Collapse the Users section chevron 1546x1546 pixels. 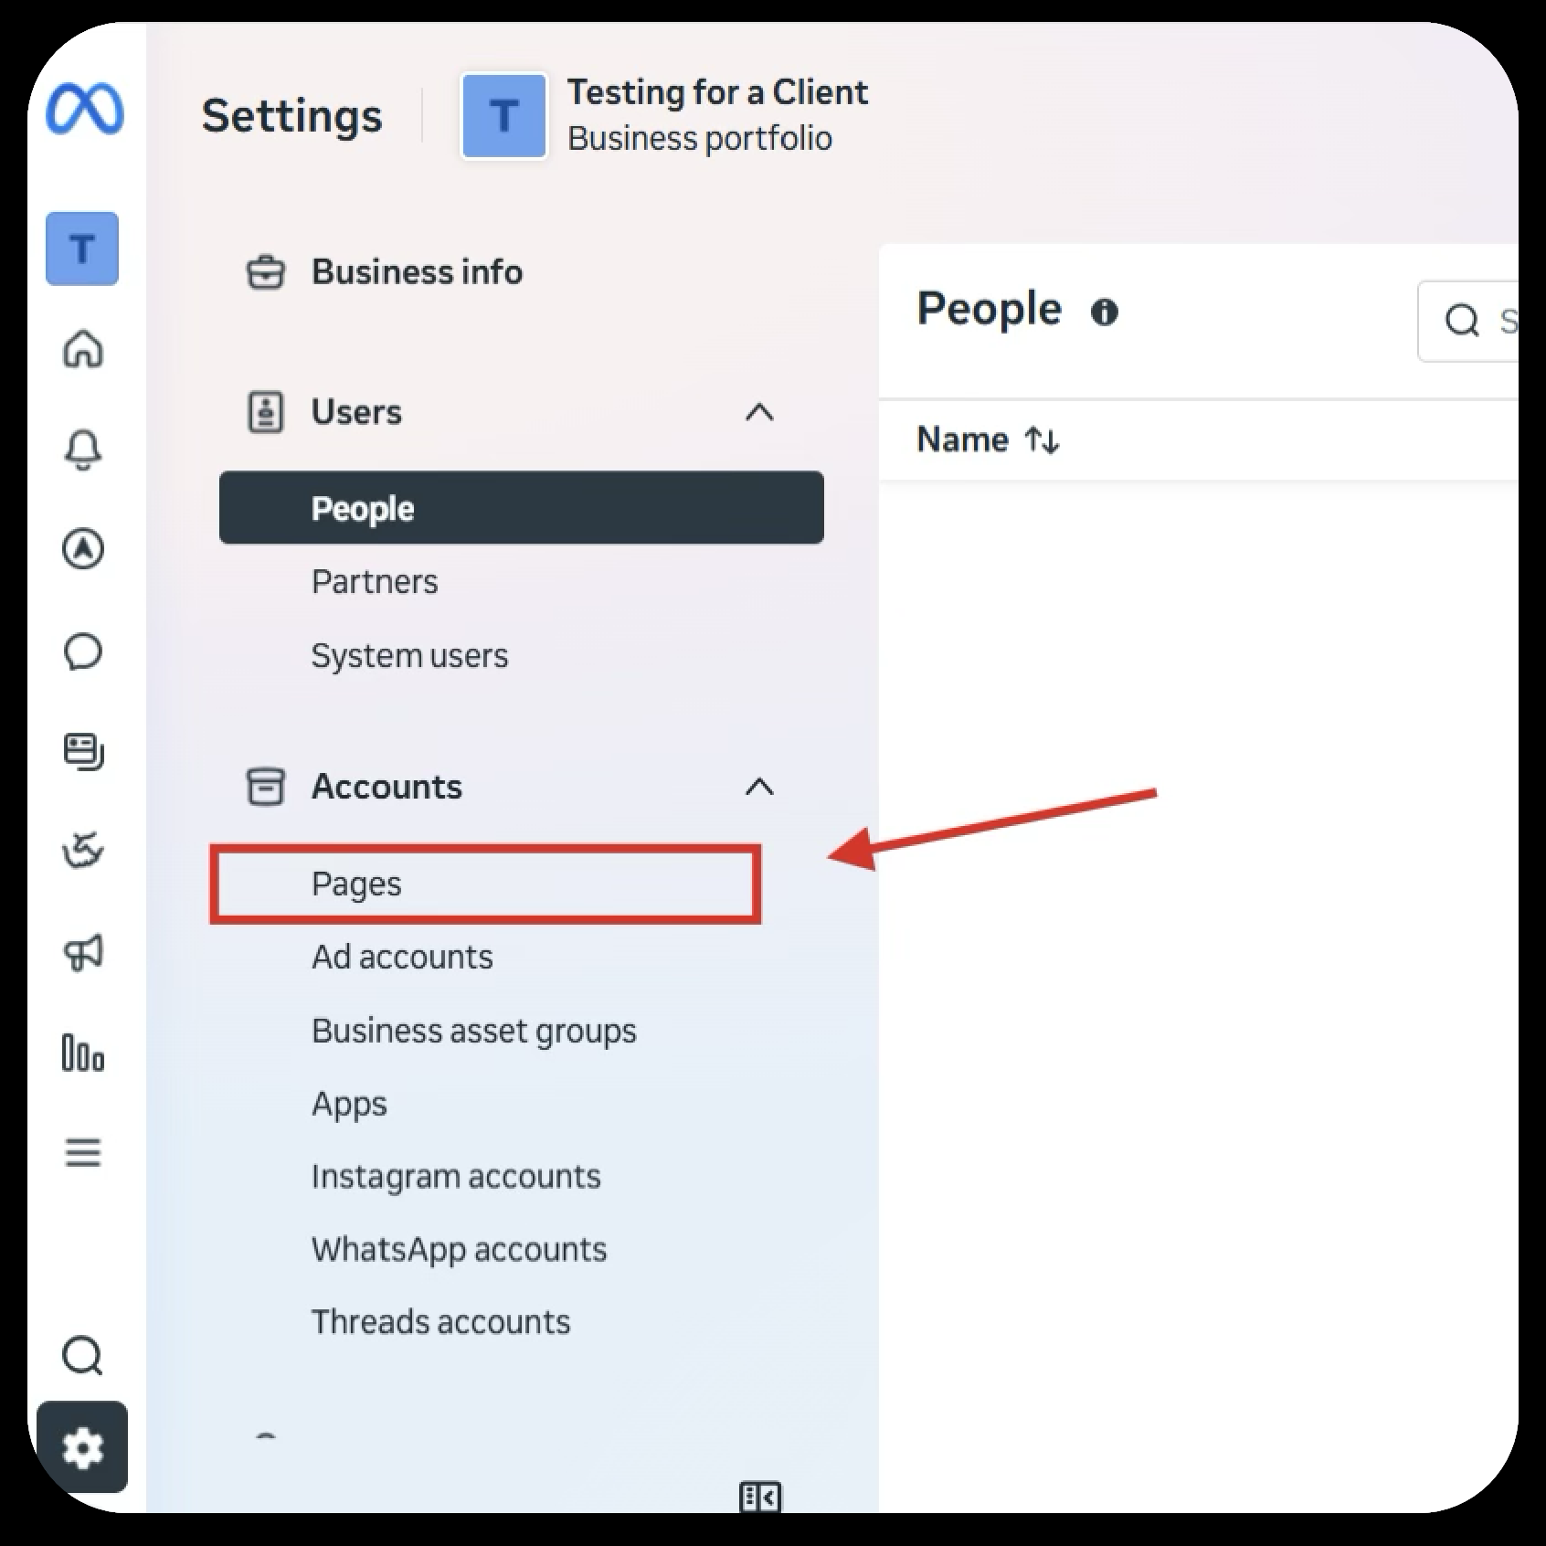pos(760,413)
